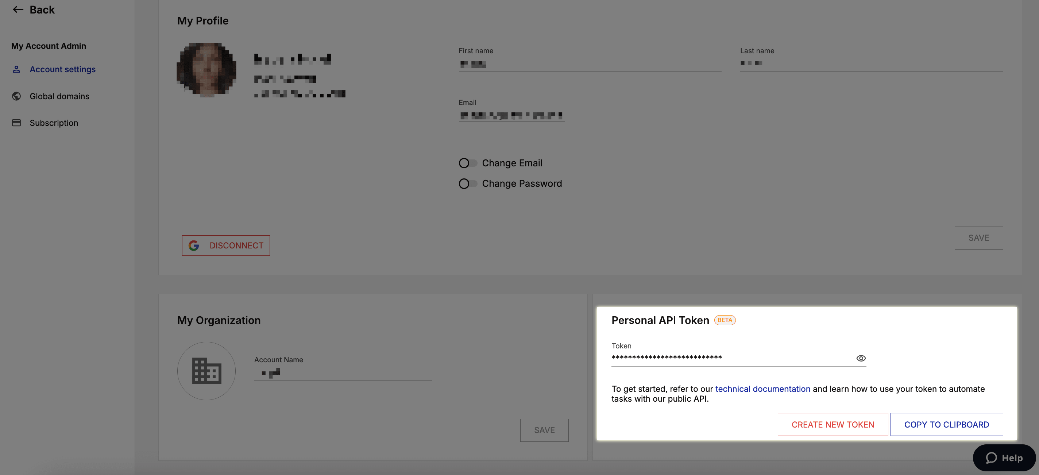Open the technical documentation link

pyautogui.click(x=762, y=389)
